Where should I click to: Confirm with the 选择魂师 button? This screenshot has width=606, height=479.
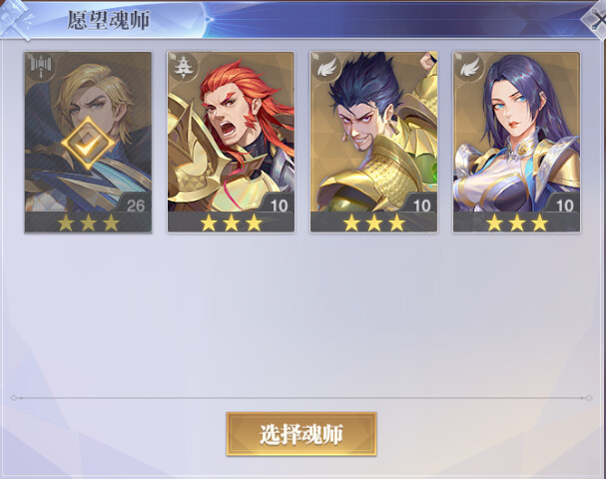click(302, 434)
